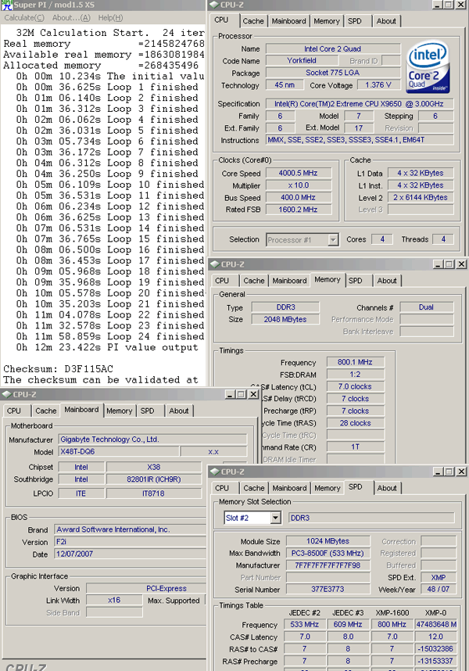Switch to Cache tab in the memory timings window
This screenshot has height=671, width=469.
pyautogui.click(x=254, y=281)
